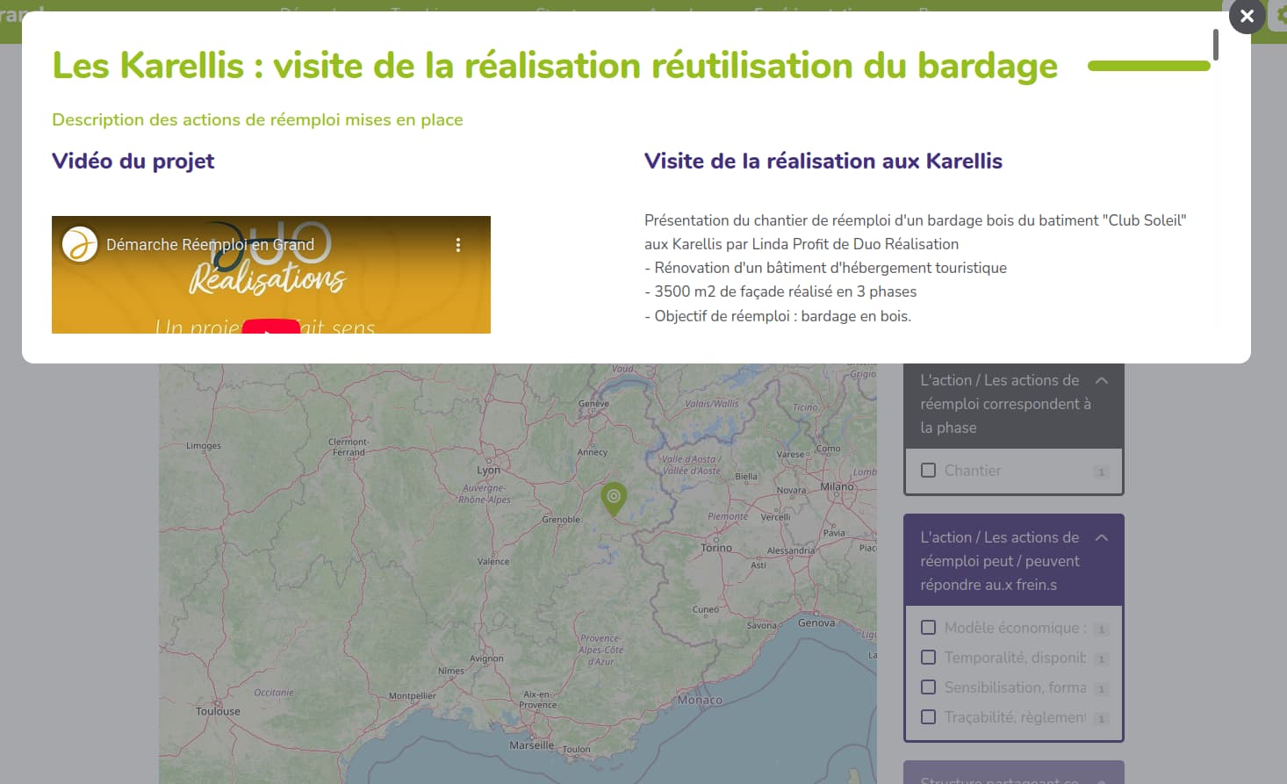Viewport: 1287px width, 784px height.
Task: Enable the 'Modèle économique' checkbox
Action: (928, 628)
